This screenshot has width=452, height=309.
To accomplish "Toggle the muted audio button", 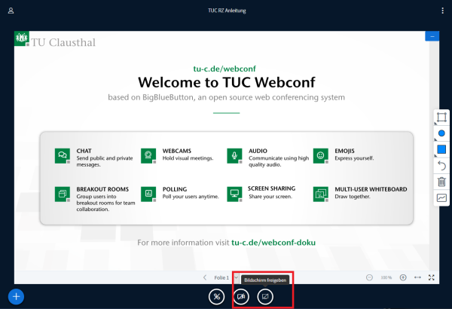I will click(x=217, y=296).
